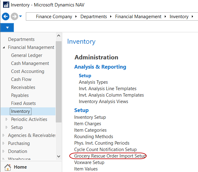The width and height of the screenshot is (198, 172).
Task: Open Invt. Analysis Line Templates
Action: point(107,89)
